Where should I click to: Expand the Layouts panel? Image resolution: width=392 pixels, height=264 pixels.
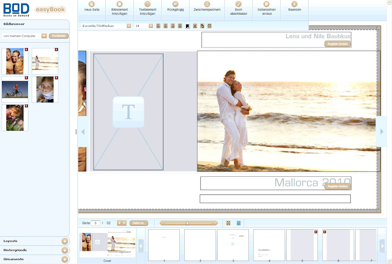pyautogui.click(x=65, y=241)
